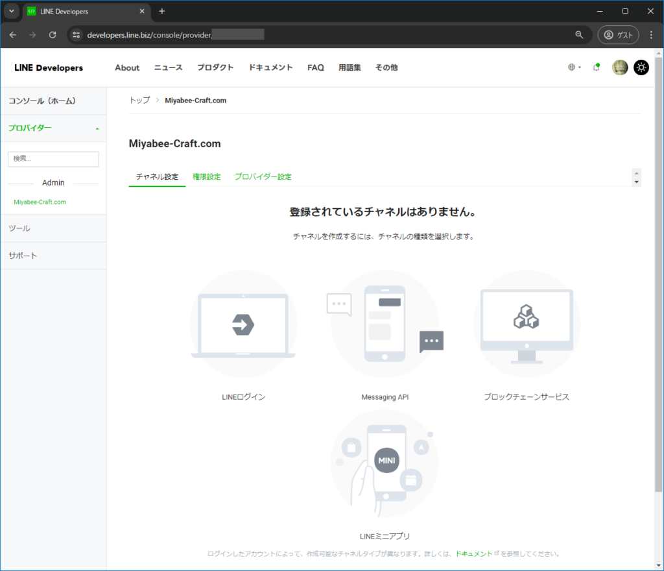This screenshot has height=571, width=664.
Task: Click the tab strip scroll up arrow
Action: coord(637,173)
